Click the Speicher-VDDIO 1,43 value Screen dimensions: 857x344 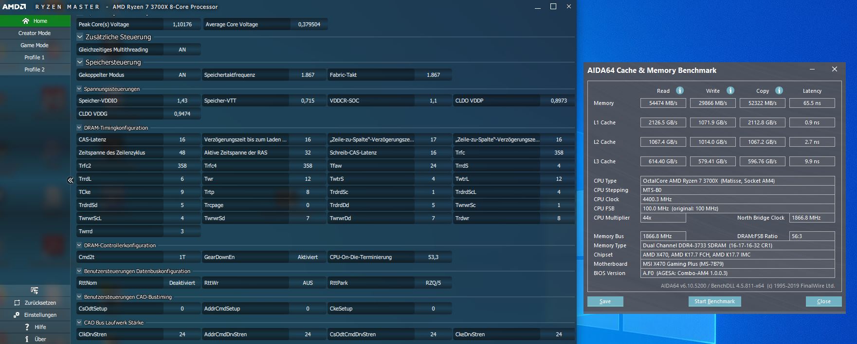coord(182,101)
